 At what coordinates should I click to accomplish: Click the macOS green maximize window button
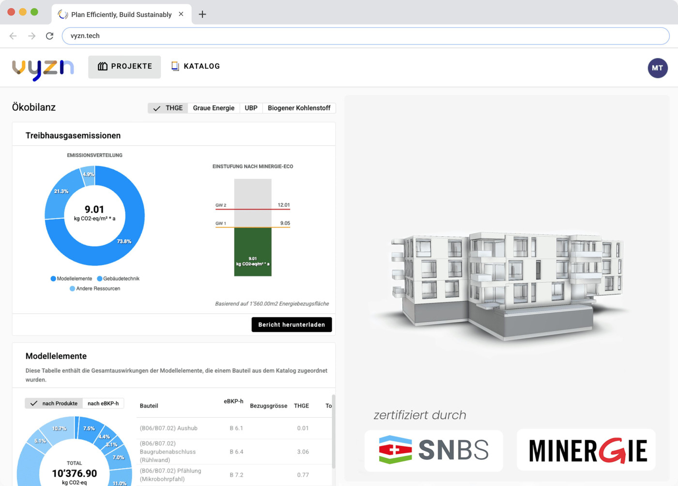point(34,12)
